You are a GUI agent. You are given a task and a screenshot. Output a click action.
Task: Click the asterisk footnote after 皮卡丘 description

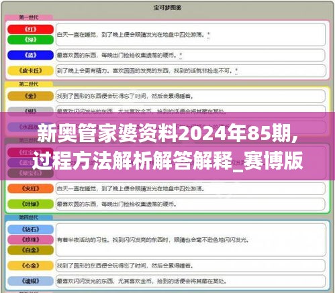point(236,71)
